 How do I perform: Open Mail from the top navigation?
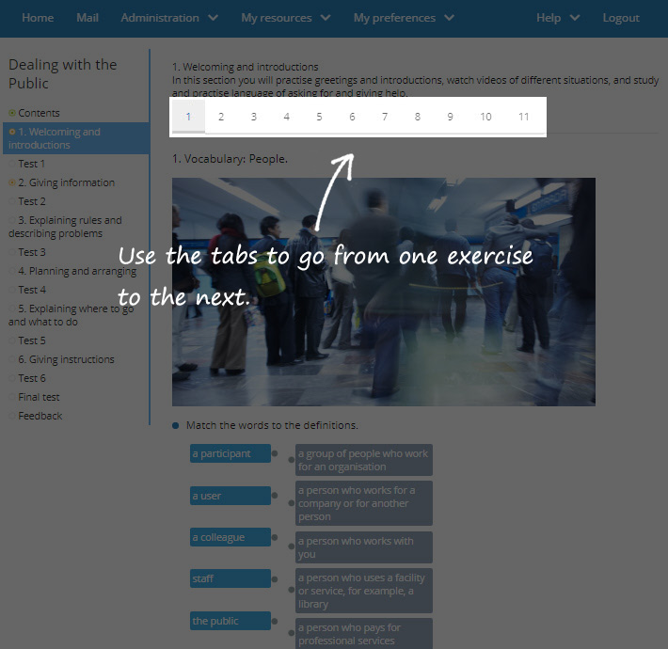click(87, 18)
